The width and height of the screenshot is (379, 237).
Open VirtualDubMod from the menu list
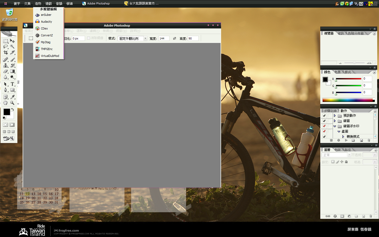coord(49,56)
